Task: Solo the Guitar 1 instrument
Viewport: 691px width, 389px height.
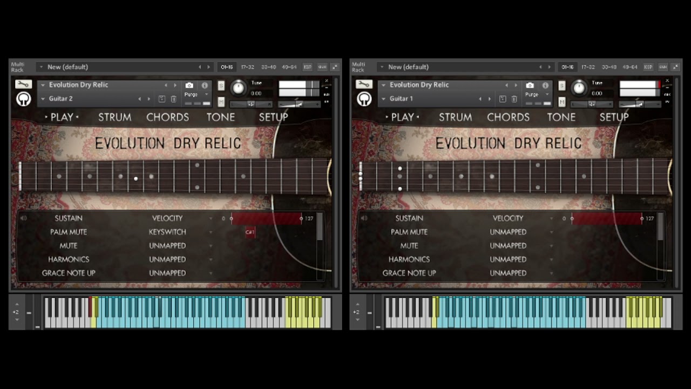Action: (x=561, y=86)
